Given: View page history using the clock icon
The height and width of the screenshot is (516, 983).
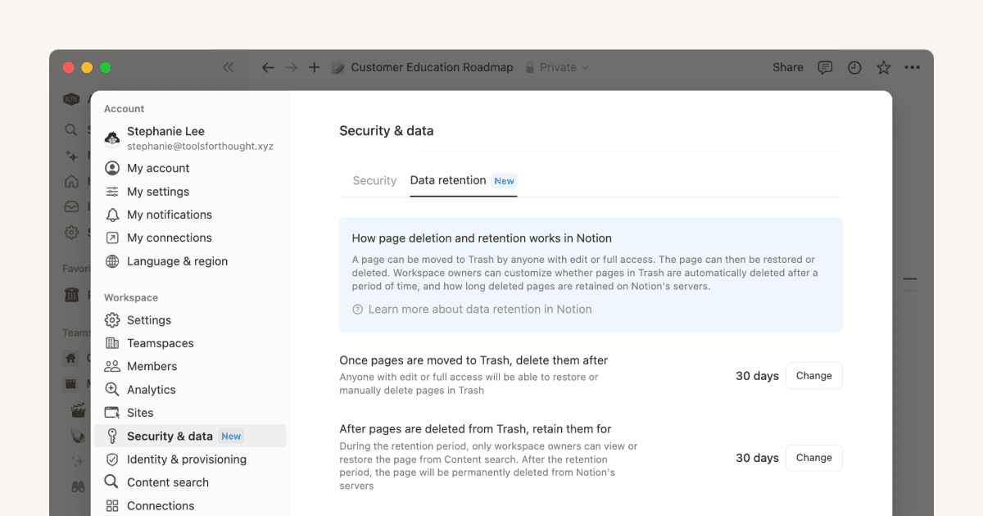Looking at the screenshot, I should (x=854, y=67).
